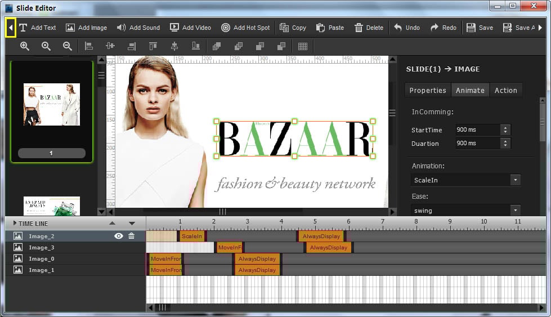Align objects to left edge
551x317 pixels.
pyautogui.click(x=89, y=46)
